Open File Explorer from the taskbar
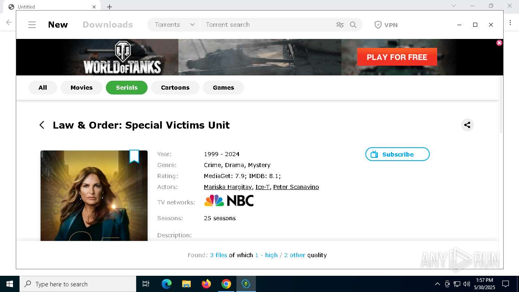This screenshot has width=519, height=292. 187,284
